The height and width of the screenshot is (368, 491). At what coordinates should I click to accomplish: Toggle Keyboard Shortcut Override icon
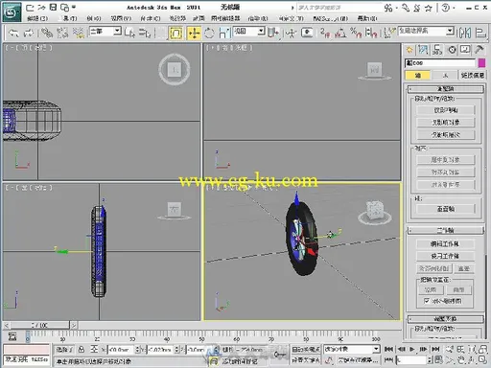(x=307, y=33)
